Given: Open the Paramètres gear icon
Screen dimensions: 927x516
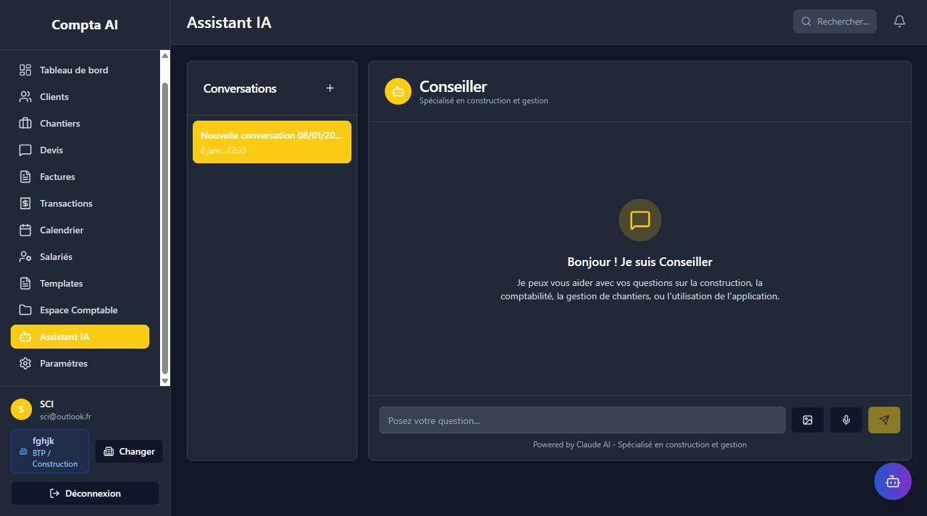Looking at the screenshot, I should click(25, 363).
